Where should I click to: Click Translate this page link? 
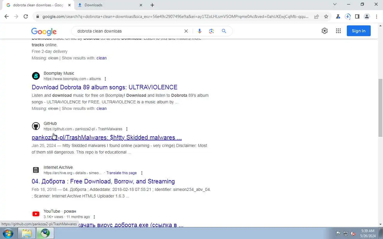(121, 173)
